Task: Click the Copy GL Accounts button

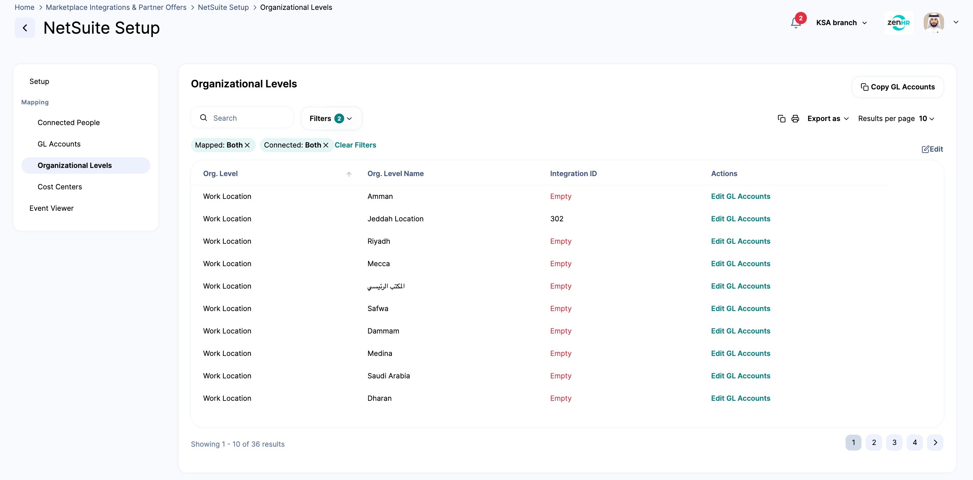Action: coord(898,87)
